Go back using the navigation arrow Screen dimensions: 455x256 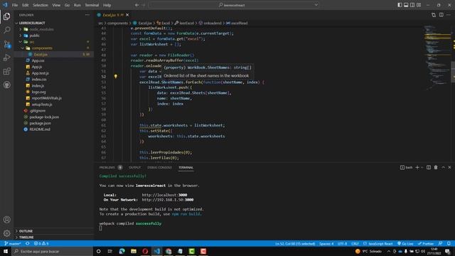tap(136, 5)
